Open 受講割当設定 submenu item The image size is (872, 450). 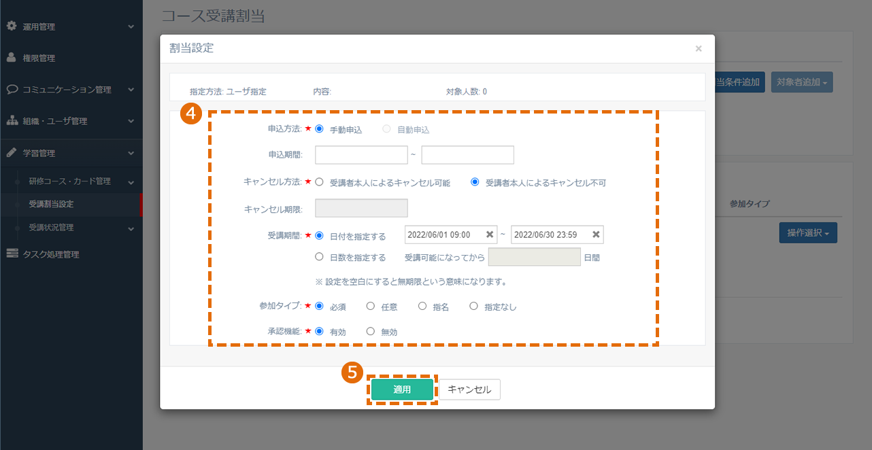click(52, 204)
